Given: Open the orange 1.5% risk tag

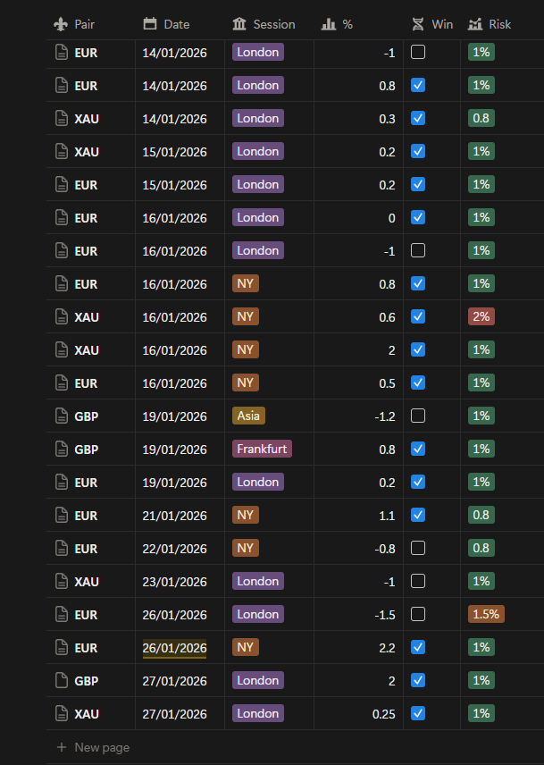Looking at the screenshot, I should [486, 614].
